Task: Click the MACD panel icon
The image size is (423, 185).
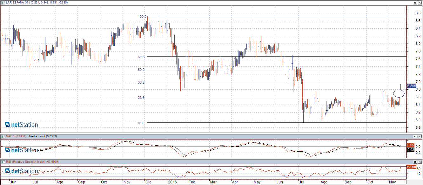Action: pyautogui.click(x=3, y=136)
